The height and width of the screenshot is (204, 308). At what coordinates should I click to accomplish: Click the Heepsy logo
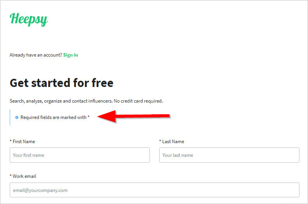point(29,19)
